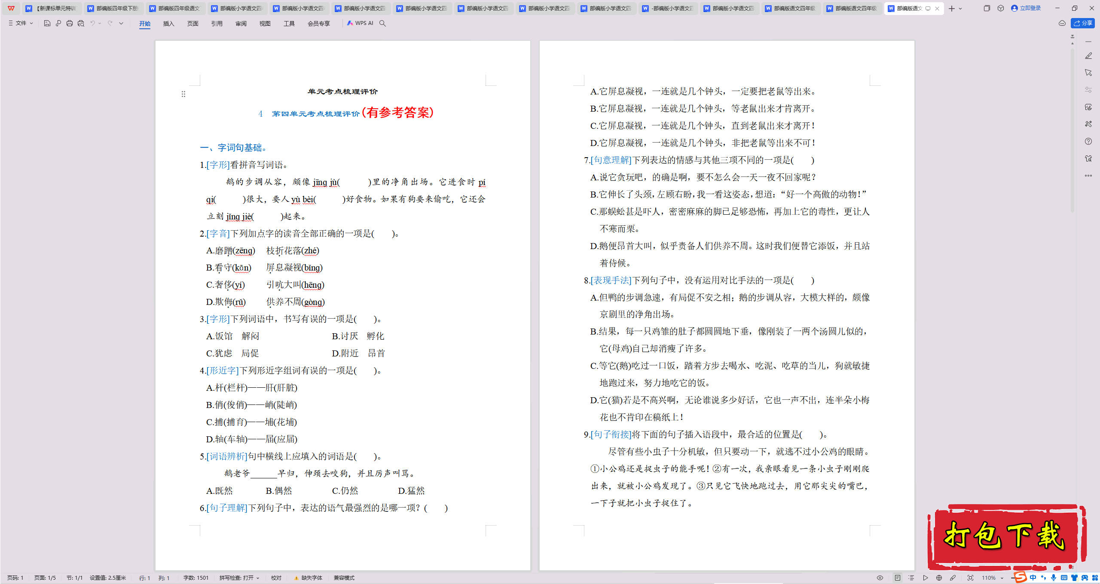The image size is (1100, 584).
Task: Click the undo arrow icon
Action: pyautogui.click(x=92, y=23)
